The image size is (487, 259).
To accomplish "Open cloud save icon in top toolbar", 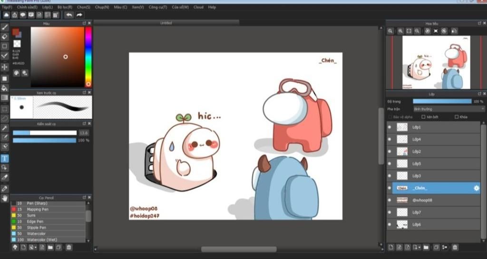I will point(7,15).
